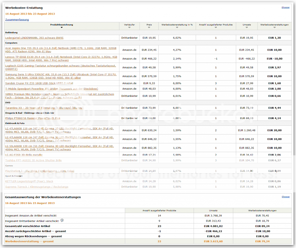Open the Ledergürtel LINDENMANN product link
Screen dimensions: 296x248
click(x=34, y=38)
